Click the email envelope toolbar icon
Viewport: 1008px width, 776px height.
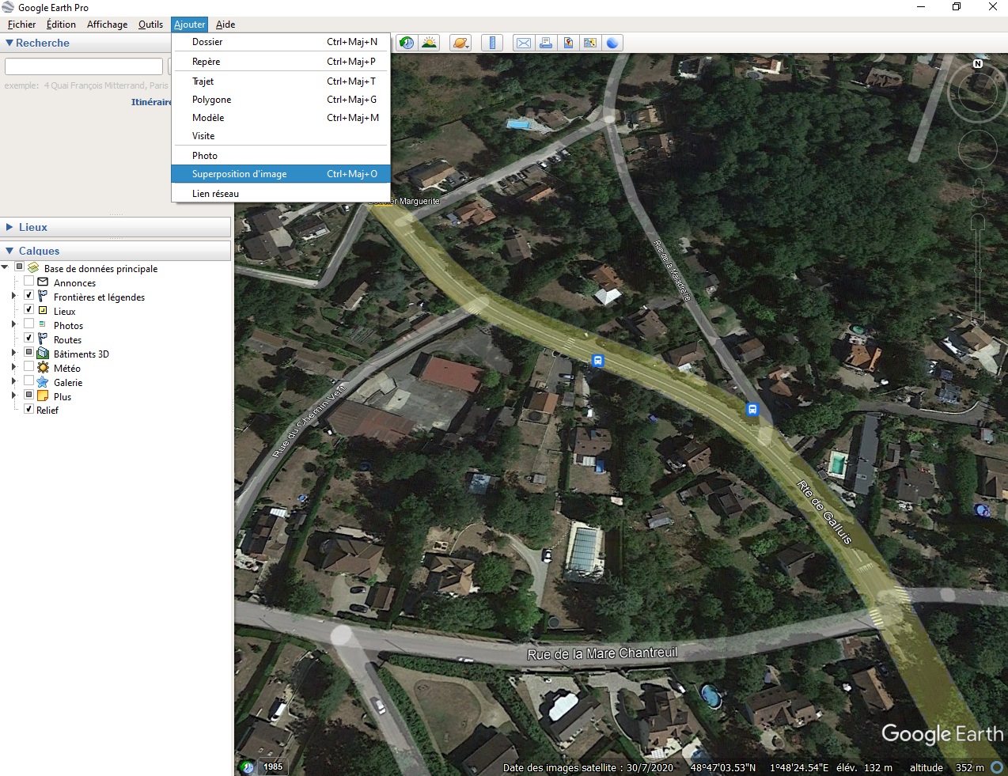(523, 43)
